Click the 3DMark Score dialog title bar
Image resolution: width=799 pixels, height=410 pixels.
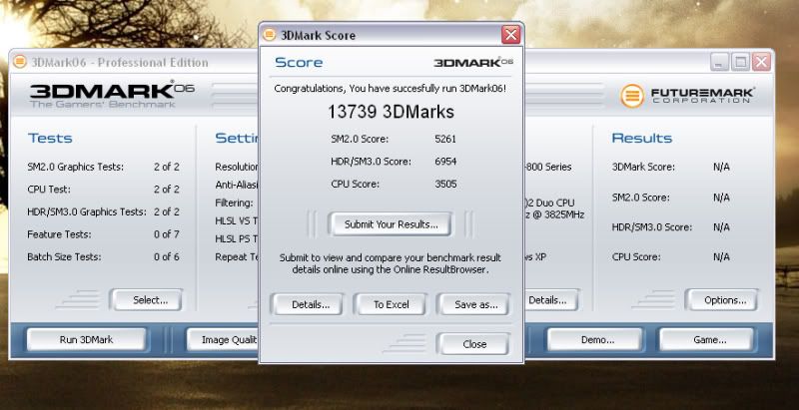tap(391, 35)
